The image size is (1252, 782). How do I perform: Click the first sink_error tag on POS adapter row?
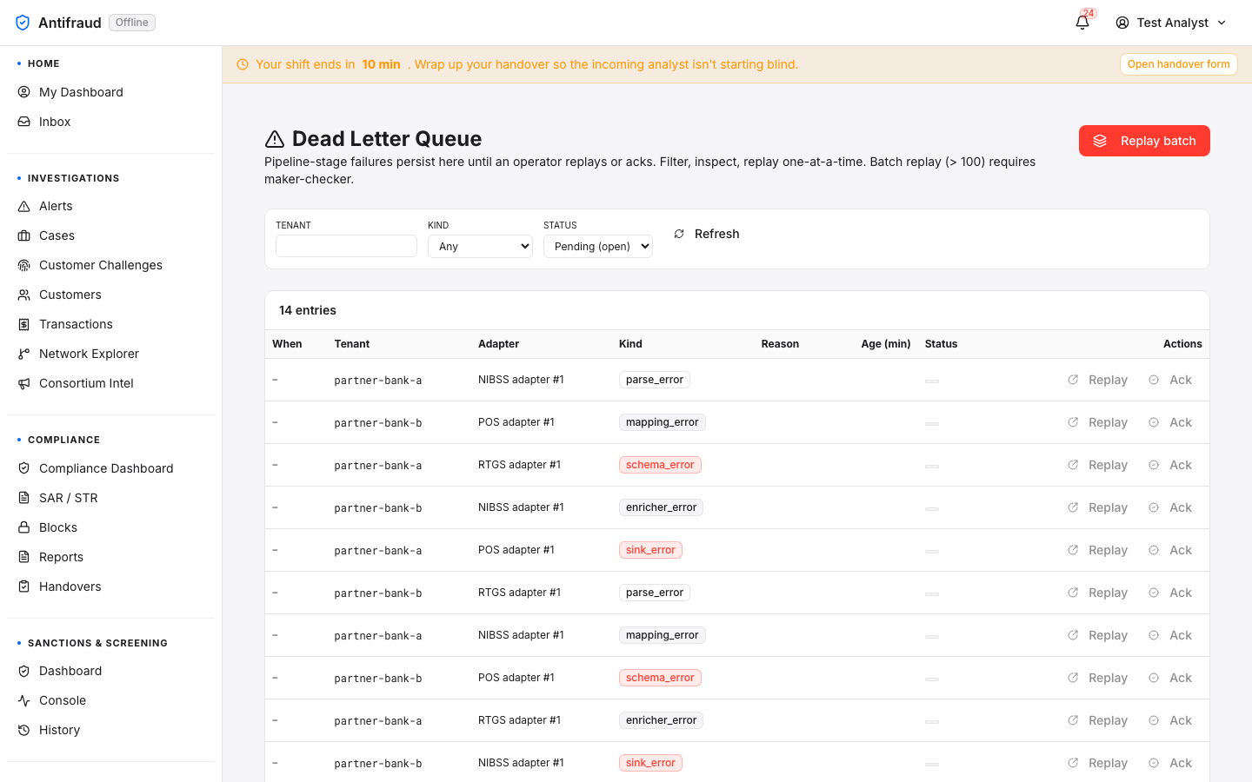(x=650, y=550)
